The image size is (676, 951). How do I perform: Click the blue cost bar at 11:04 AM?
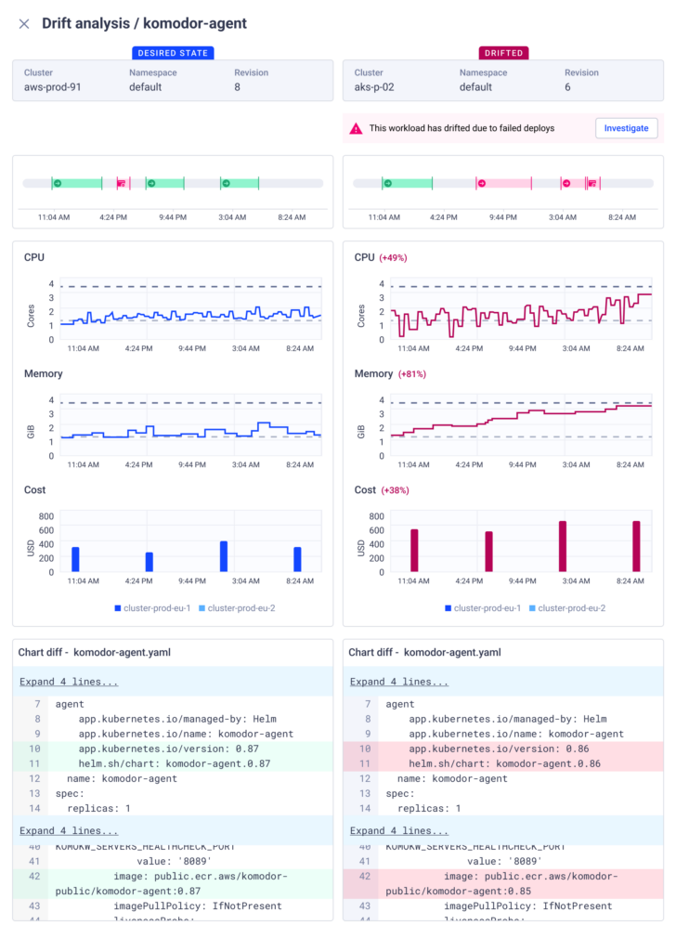click(76, 559)
